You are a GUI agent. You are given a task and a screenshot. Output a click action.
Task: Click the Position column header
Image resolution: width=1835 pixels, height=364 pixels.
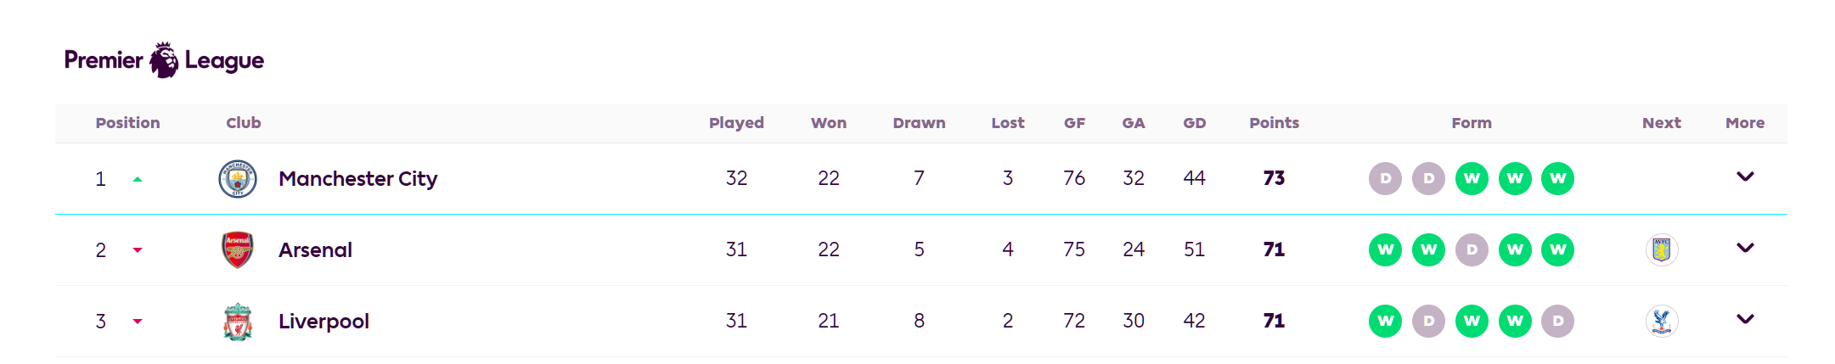point(127,123)
